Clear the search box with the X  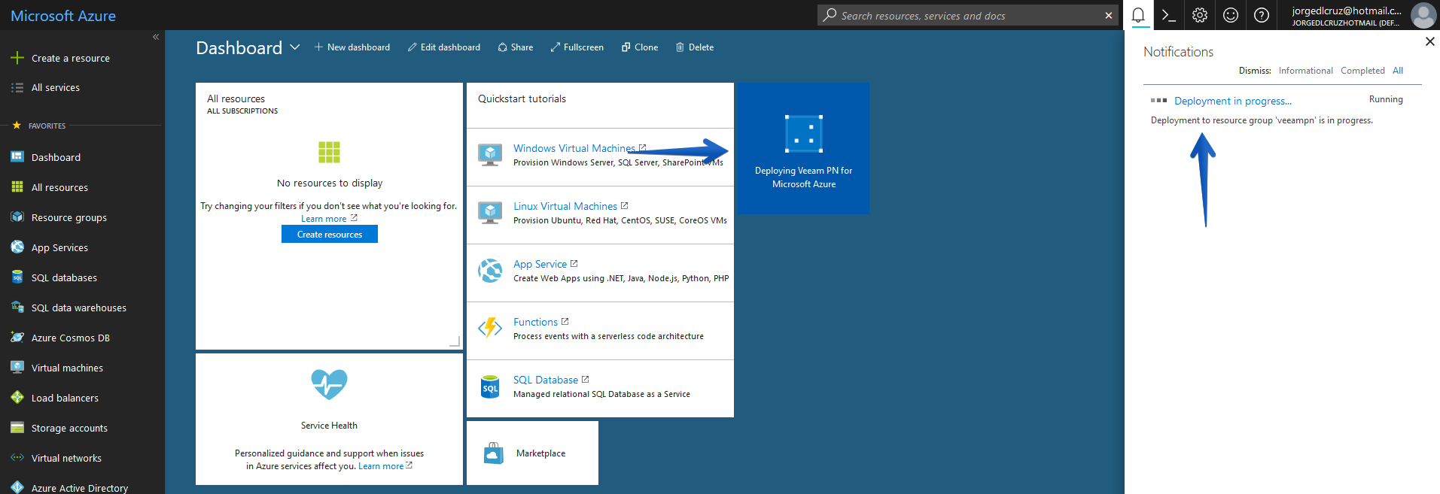[1109, 15]
